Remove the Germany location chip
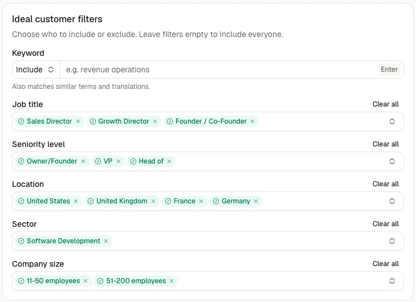This screenshot has height=302, width=416. click(256, 201)
